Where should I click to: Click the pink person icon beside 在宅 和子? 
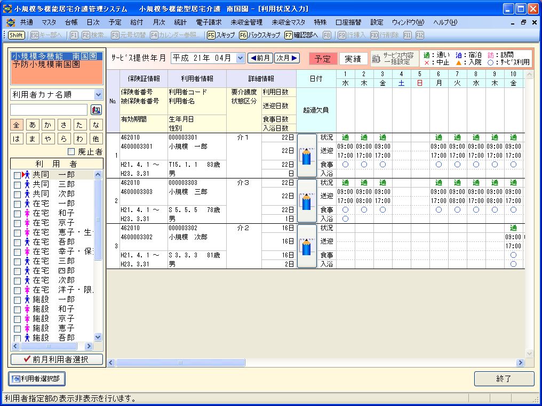pyautogui.click(x=27, y=213)
